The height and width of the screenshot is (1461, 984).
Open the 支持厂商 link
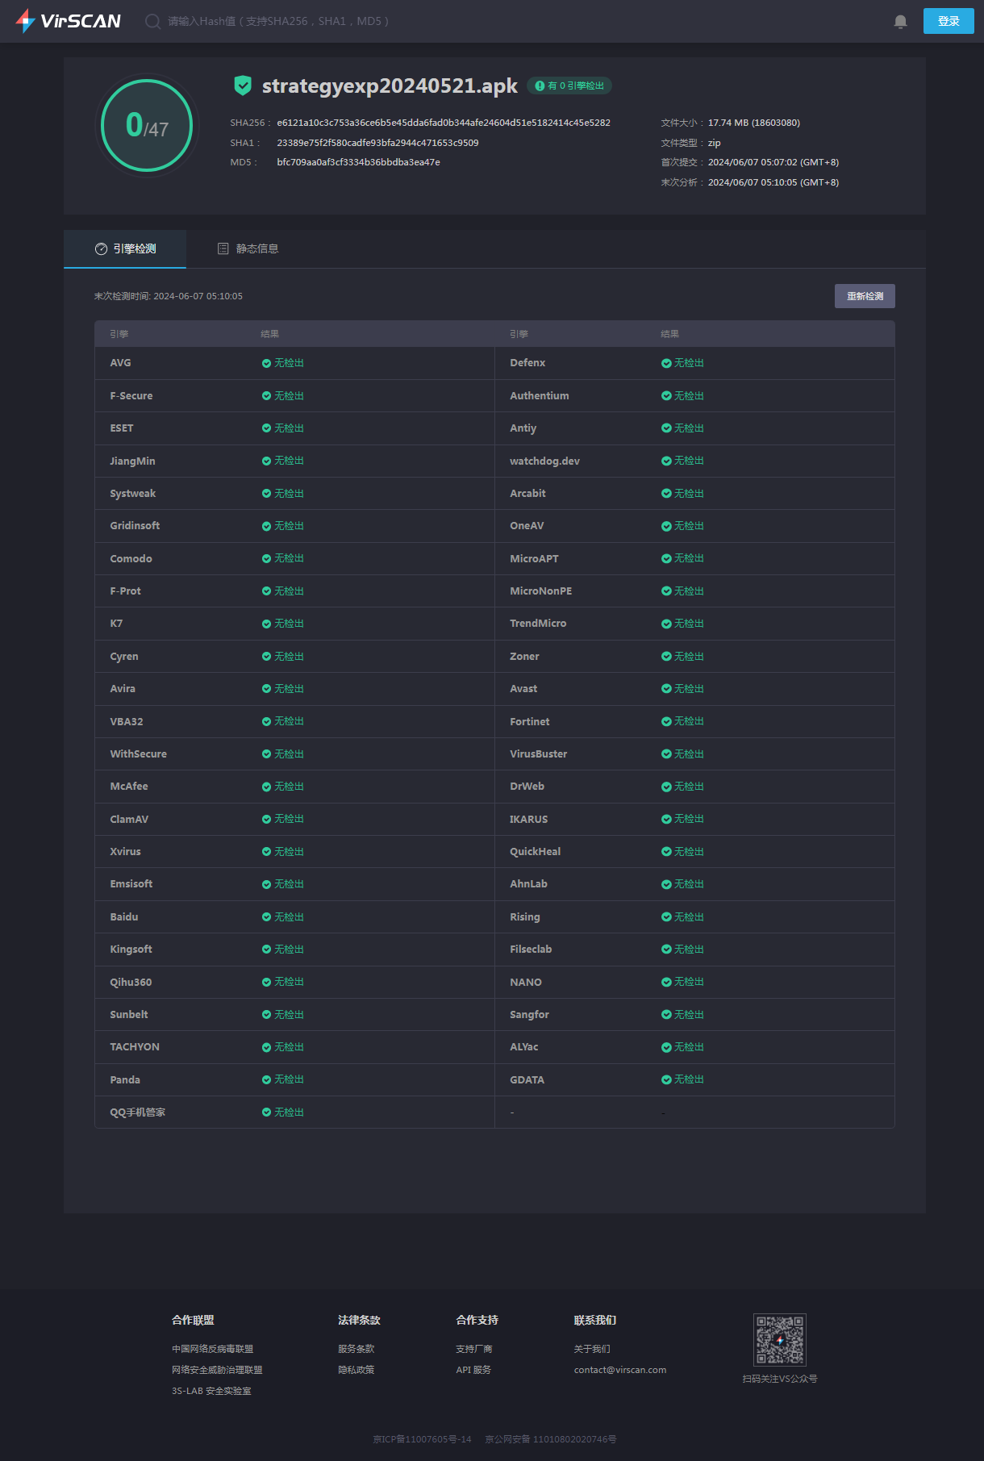(x=474, y=1349)
